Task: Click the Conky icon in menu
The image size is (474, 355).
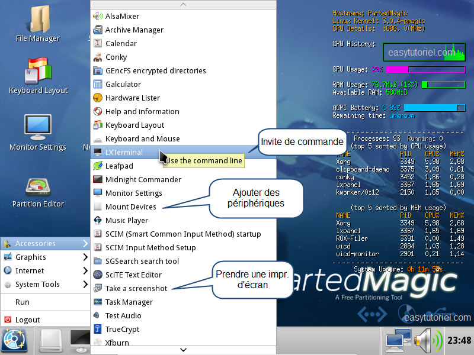Action: pos(98,57)
